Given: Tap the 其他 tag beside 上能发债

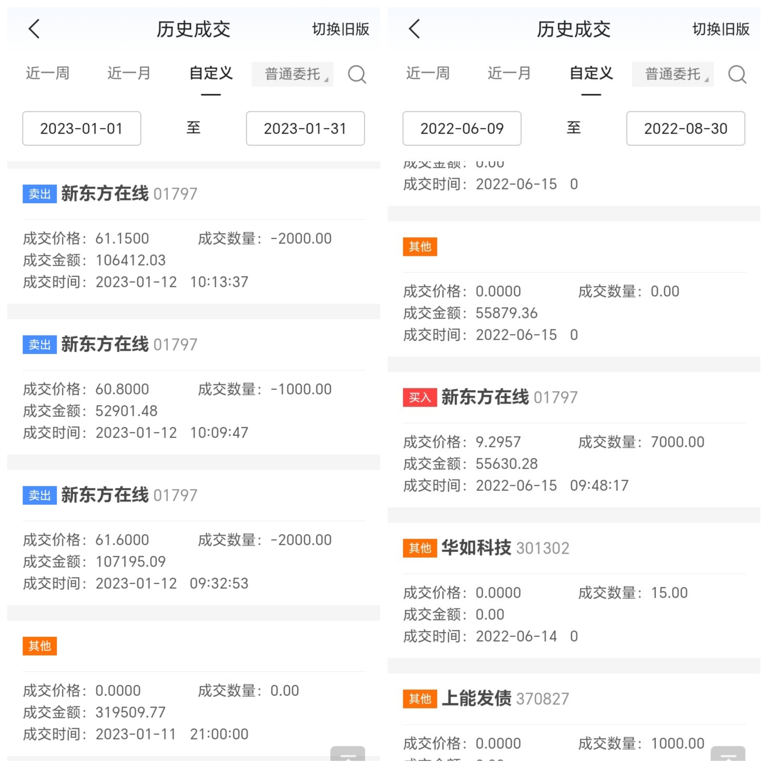Looking at the screenshot, I should 420,699.
